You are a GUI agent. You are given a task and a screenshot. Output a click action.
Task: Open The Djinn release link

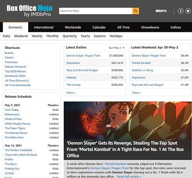pos(11,164)
